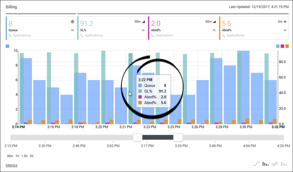Switch to stacked line chart view
This screenshot has width=293, height=172.
(275, 164)
